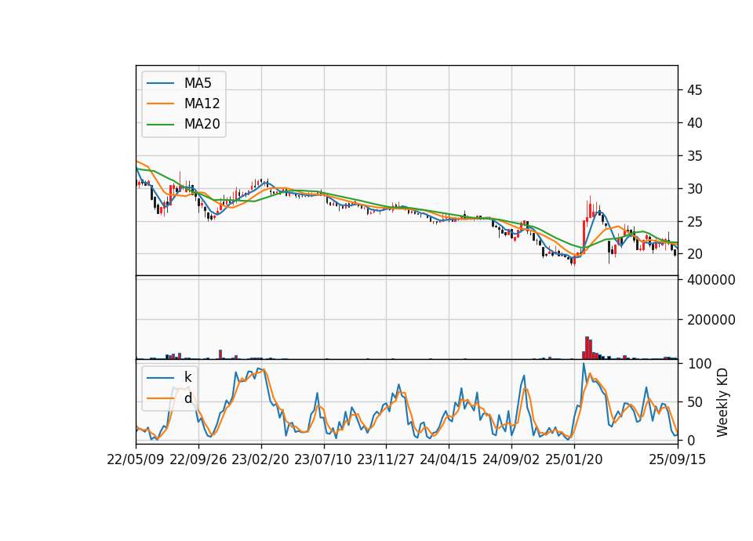Click the MA5 legend label

[x=198, y=83]
